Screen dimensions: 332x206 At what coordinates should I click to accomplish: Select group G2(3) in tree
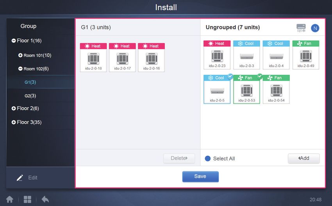30,96
